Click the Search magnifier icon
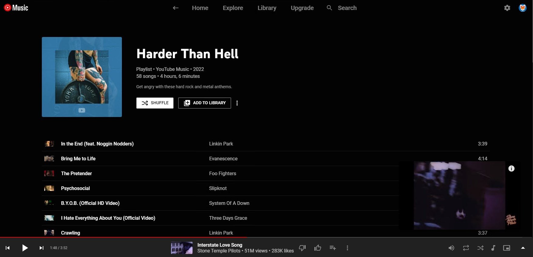The width and height of the screenshot is (533, 257). (x=329, y=8)
